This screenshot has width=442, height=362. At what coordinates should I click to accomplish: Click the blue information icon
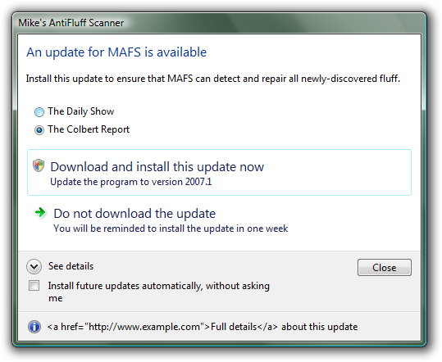point(34,327)
